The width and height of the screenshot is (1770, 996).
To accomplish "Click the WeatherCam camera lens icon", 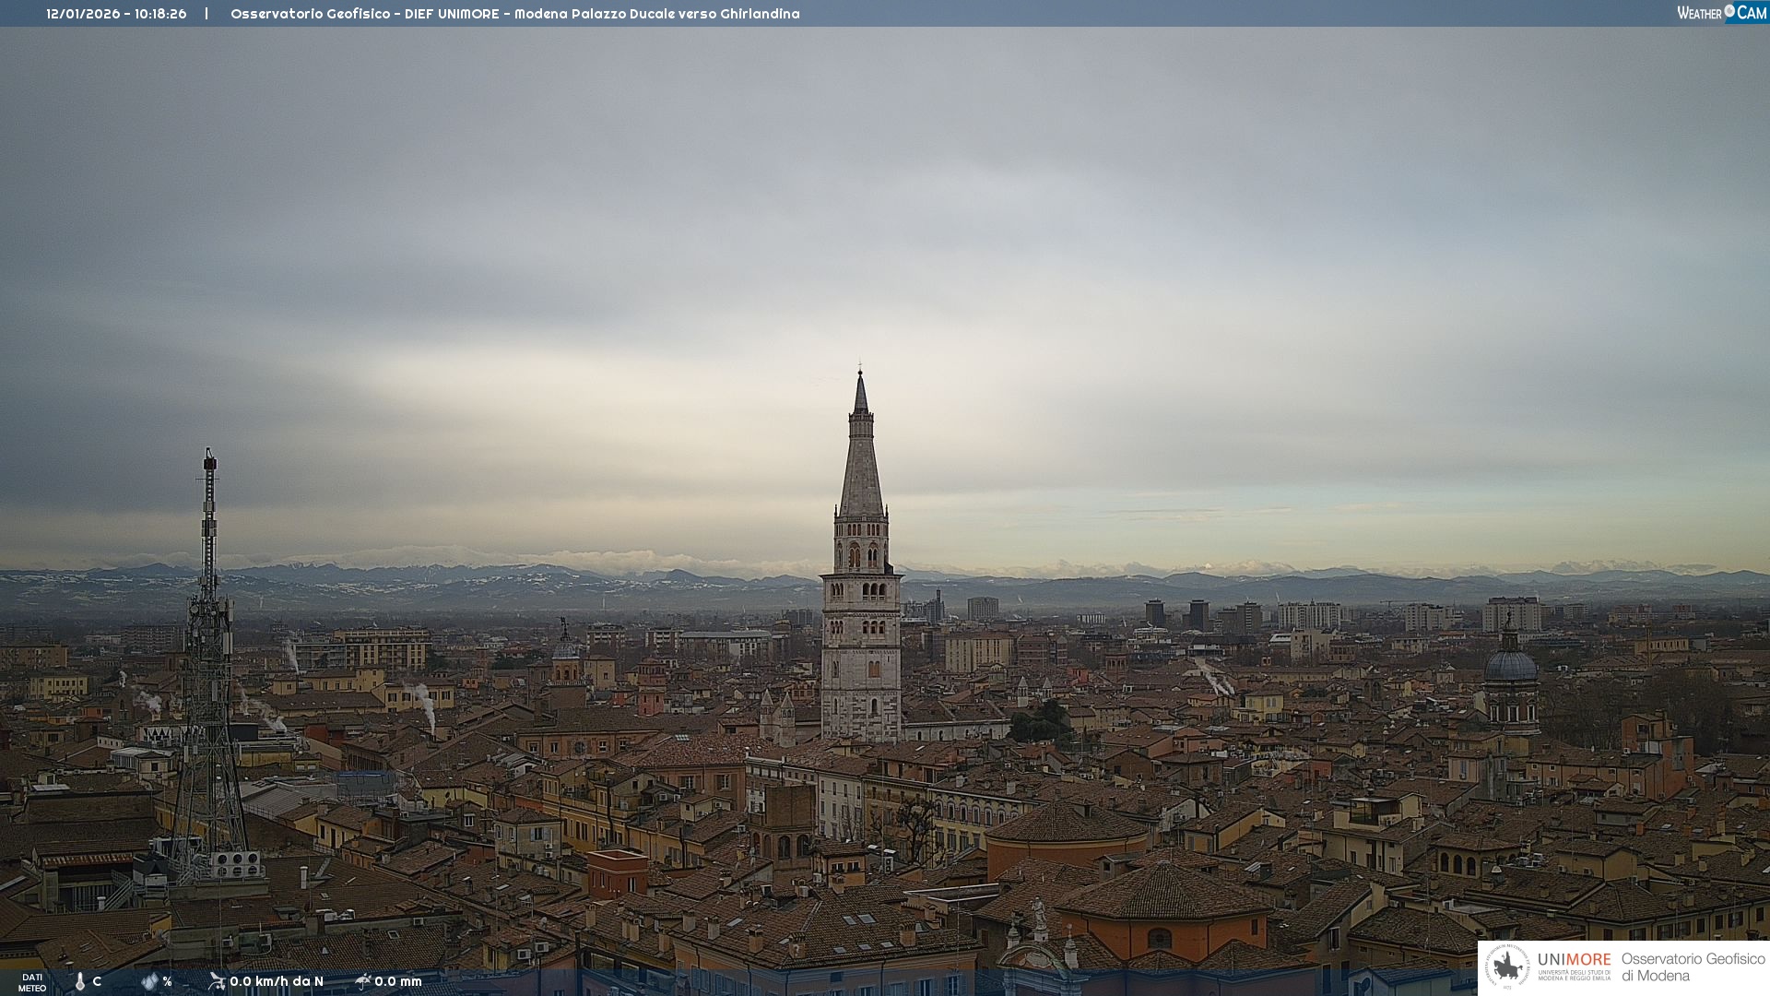I will click(1729, 11).
